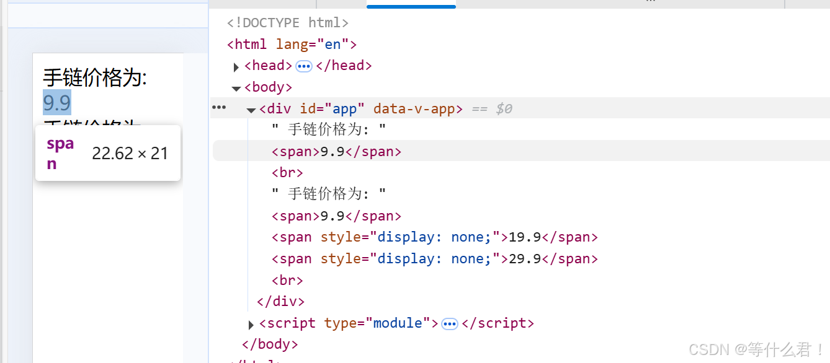Select the second span 9.9 node

337,216
